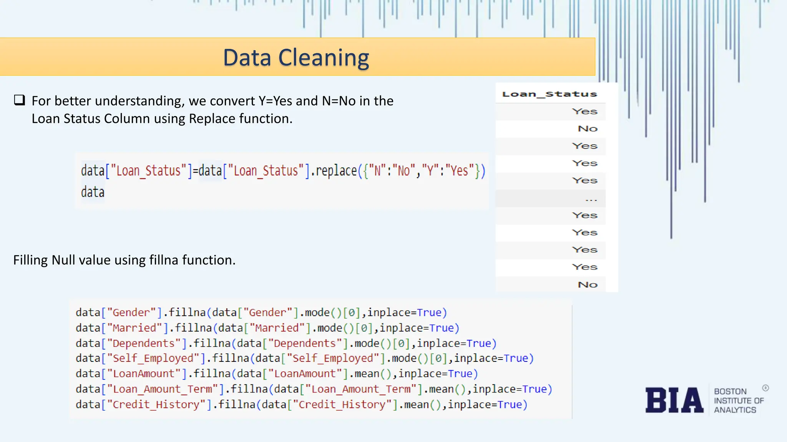Click the second row 'No' value
Viewport: 787px width, 442px height.
(x=588, y=129)
